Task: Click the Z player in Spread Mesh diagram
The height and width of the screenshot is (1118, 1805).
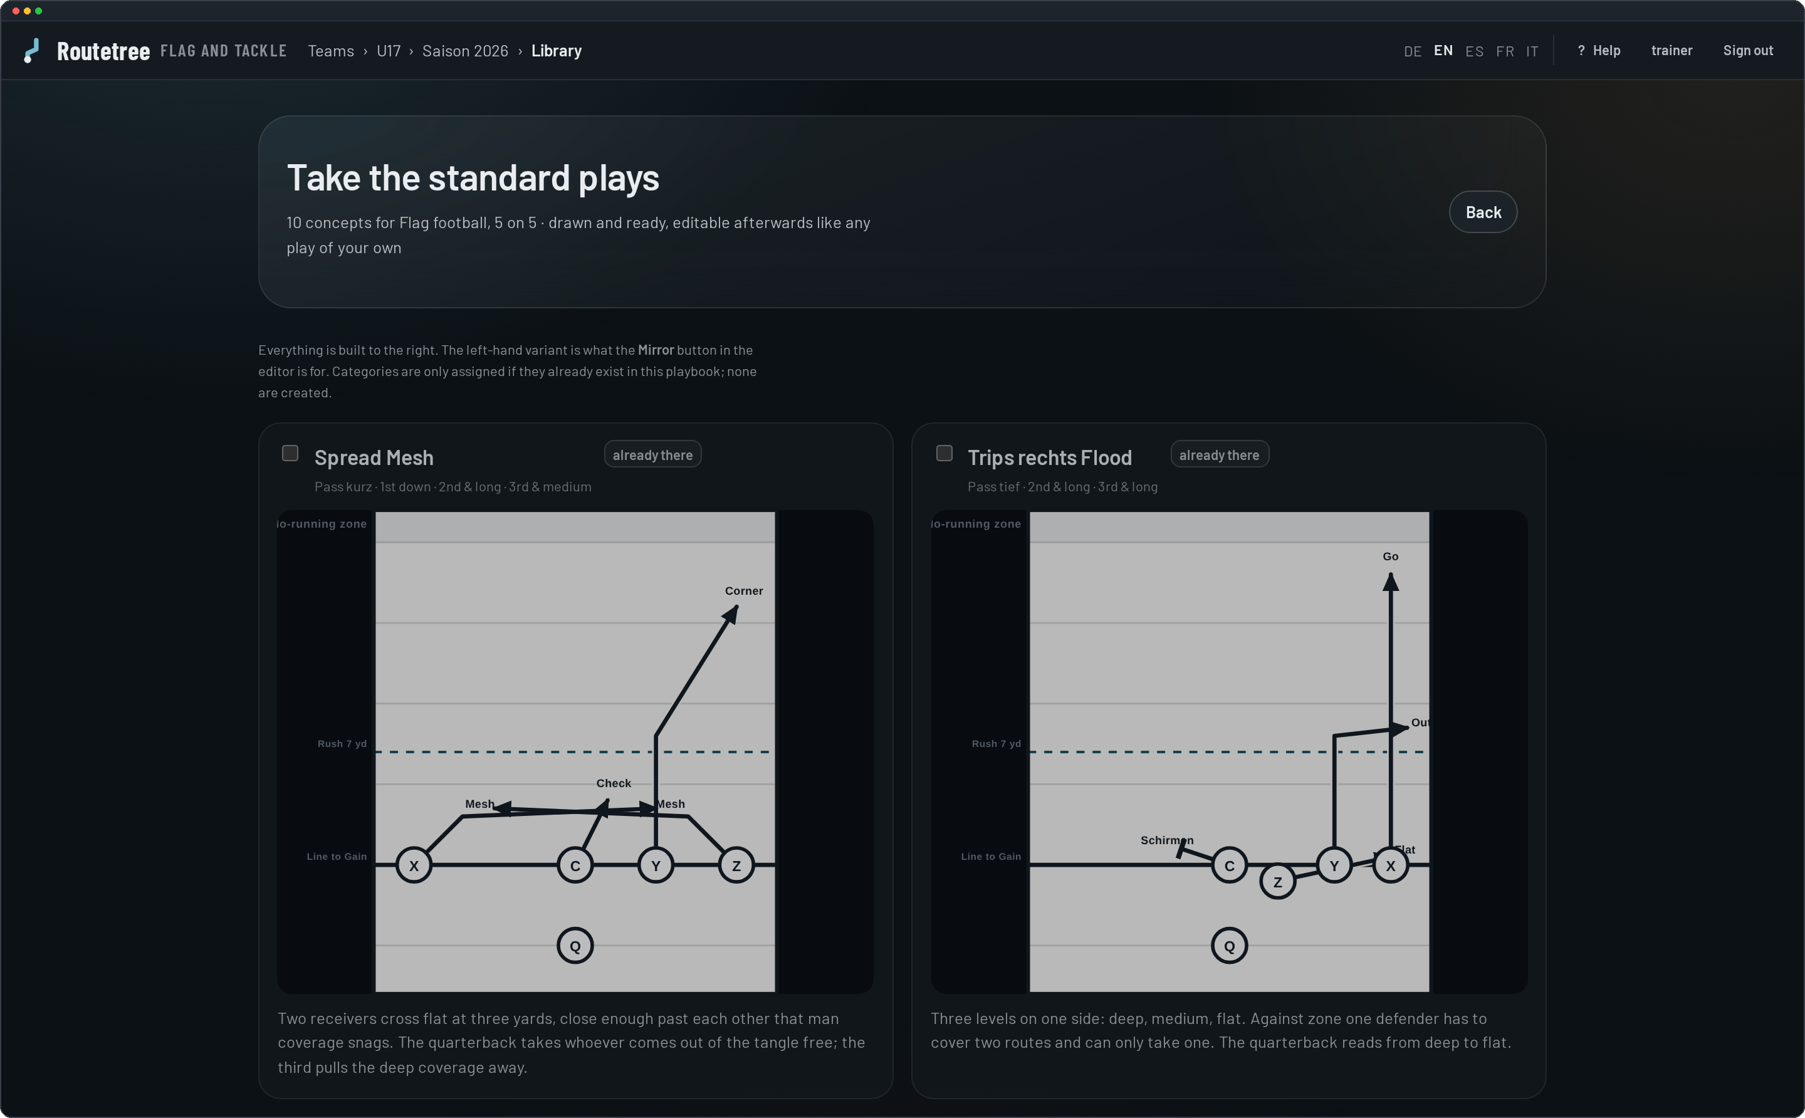Action: (x=736, y=865)
